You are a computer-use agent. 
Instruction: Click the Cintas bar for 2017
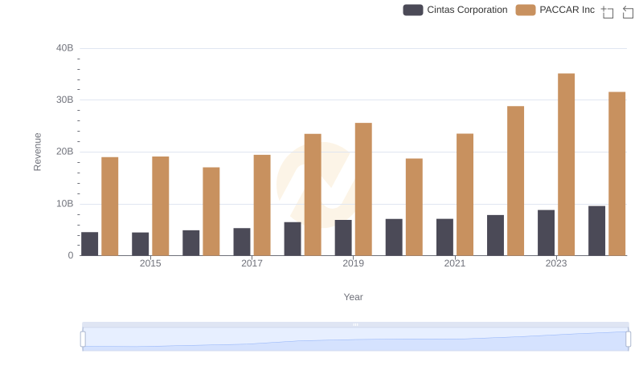242,242
